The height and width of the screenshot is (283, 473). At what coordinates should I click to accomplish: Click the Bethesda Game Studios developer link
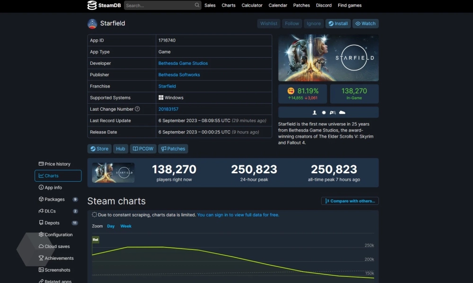(x=183, y=63)
